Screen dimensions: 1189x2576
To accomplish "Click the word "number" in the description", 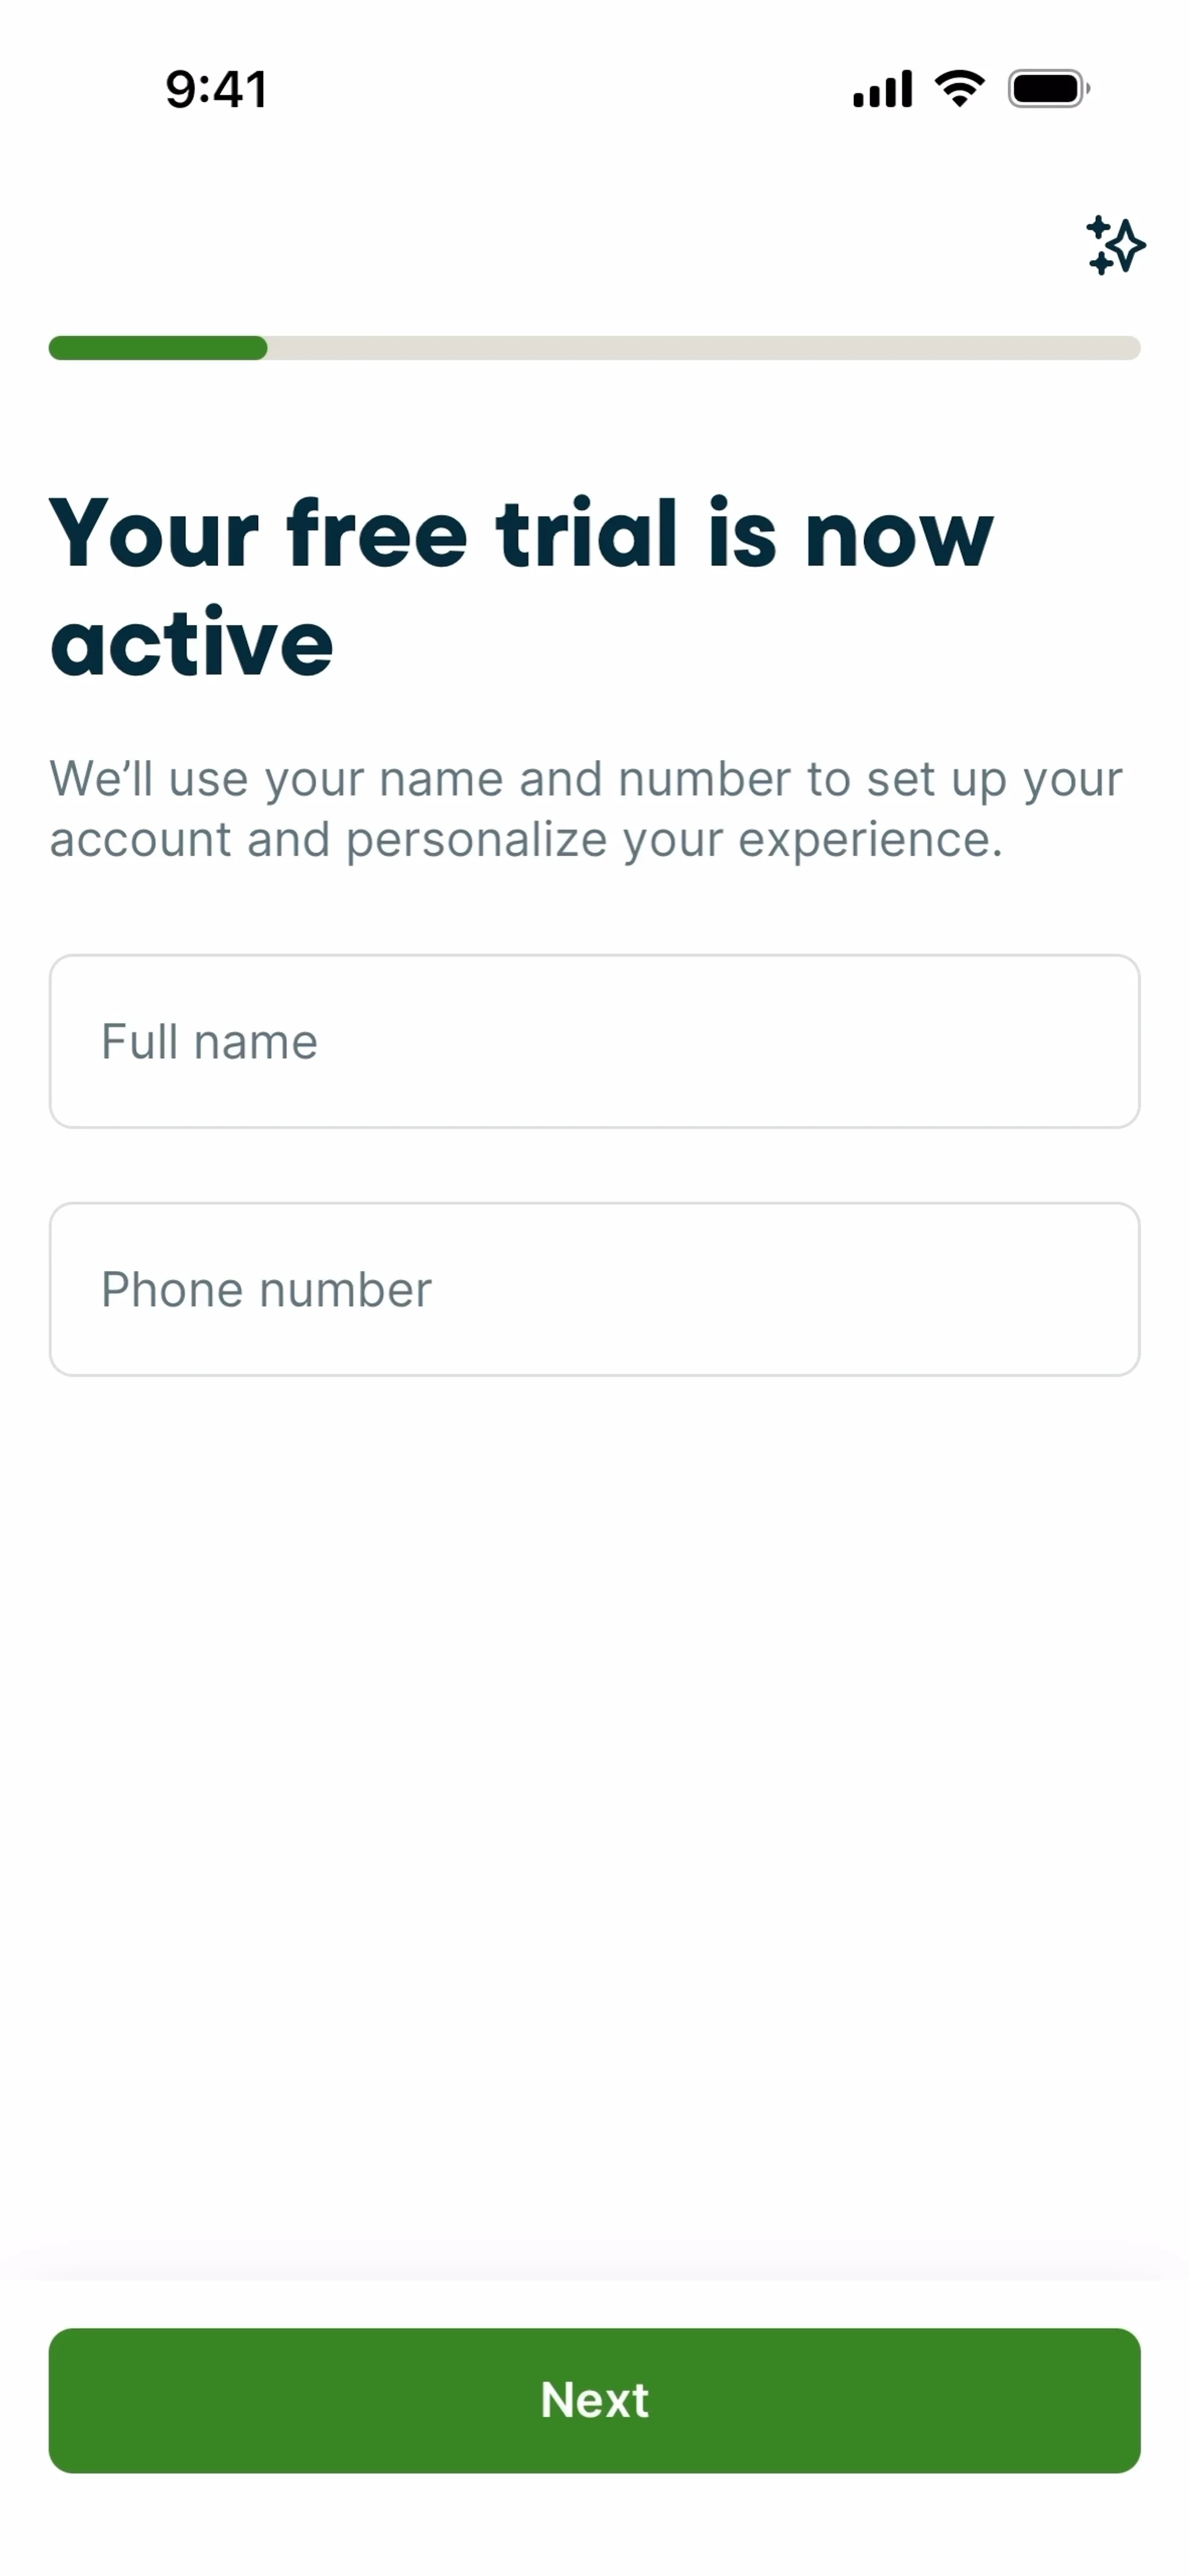I will click(704, 779).
